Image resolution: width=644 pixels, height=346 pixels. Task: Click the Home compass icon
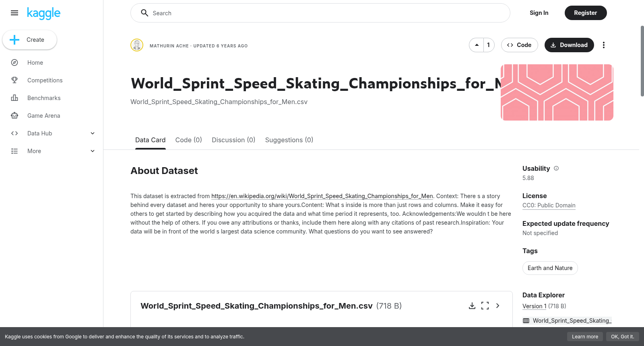point(14,63)
